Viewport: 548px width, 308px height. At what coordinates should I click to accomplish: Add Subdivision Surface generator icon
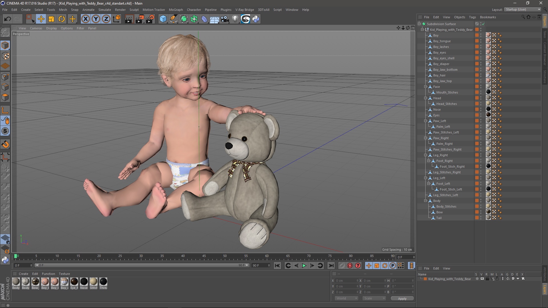coord(184,19)
